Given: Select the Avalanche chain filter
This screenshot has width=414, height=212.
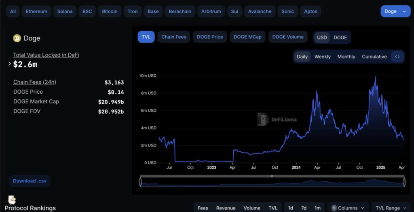Looking at the screenshot, I should coord(260,12).
